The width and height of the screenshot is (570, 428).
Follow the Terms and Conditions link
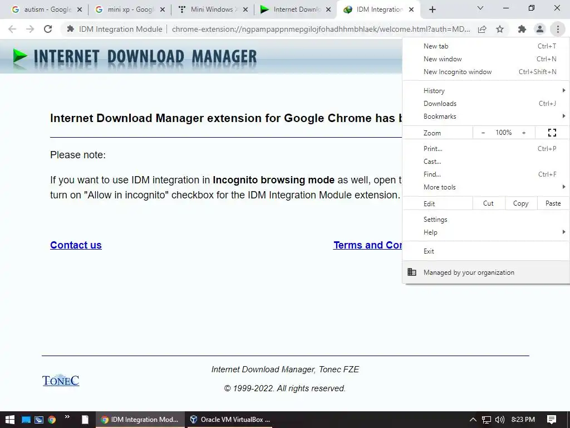point(367,245)
